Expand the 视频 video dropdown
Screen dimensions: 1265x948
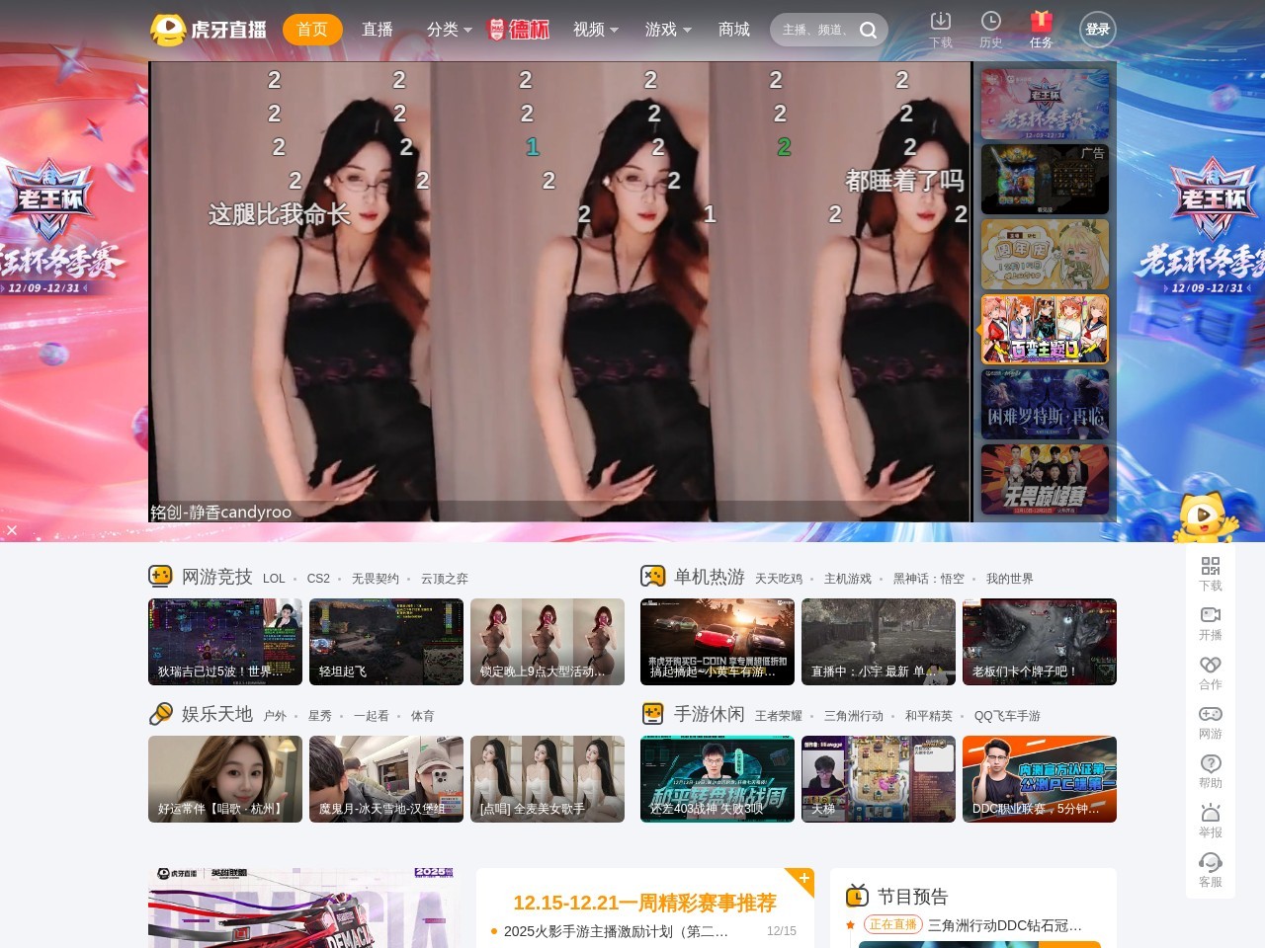[x=595, y=30]
